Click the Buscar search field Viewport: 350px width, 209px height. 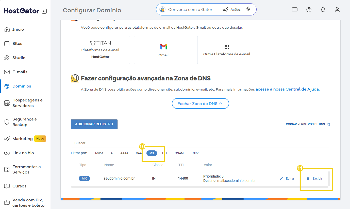(200, 143)
